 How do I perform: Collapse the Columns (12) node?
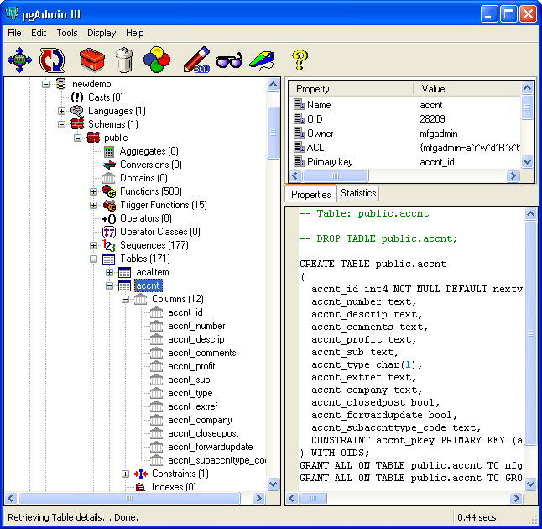point(125,299)
